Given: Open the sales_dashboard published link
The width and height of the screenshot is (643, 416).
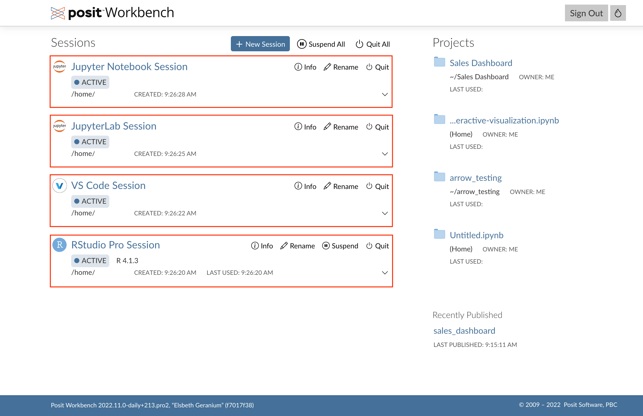Looking at the screenshot, I should tap(464, 331).
